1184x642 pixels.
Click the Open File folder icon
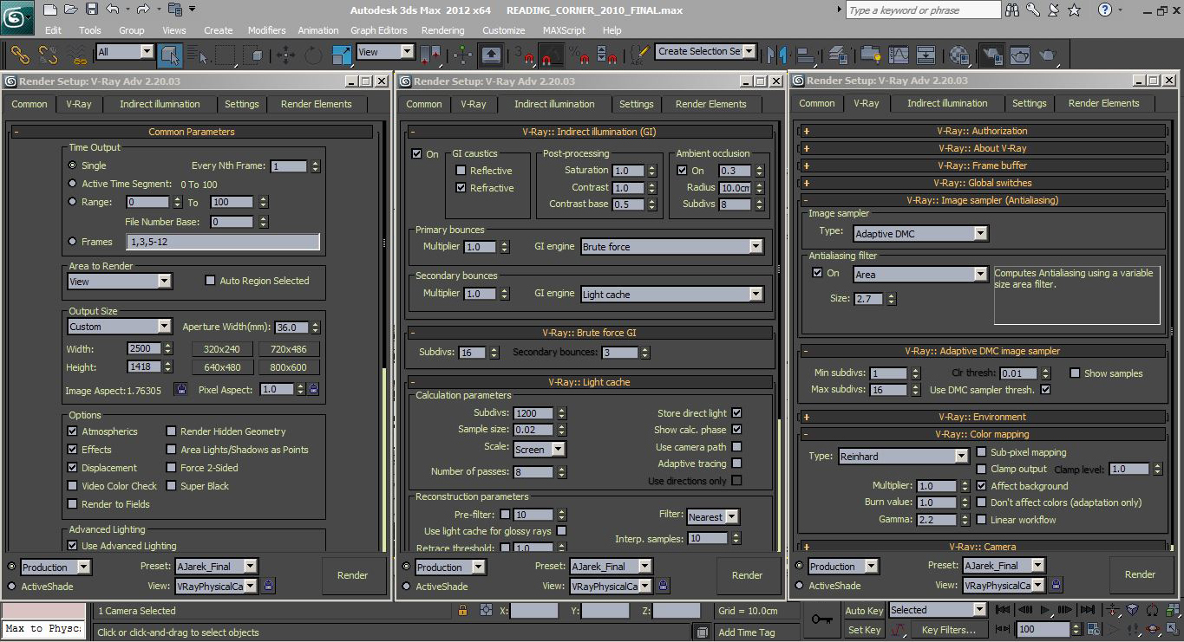(x=71, y=10)
